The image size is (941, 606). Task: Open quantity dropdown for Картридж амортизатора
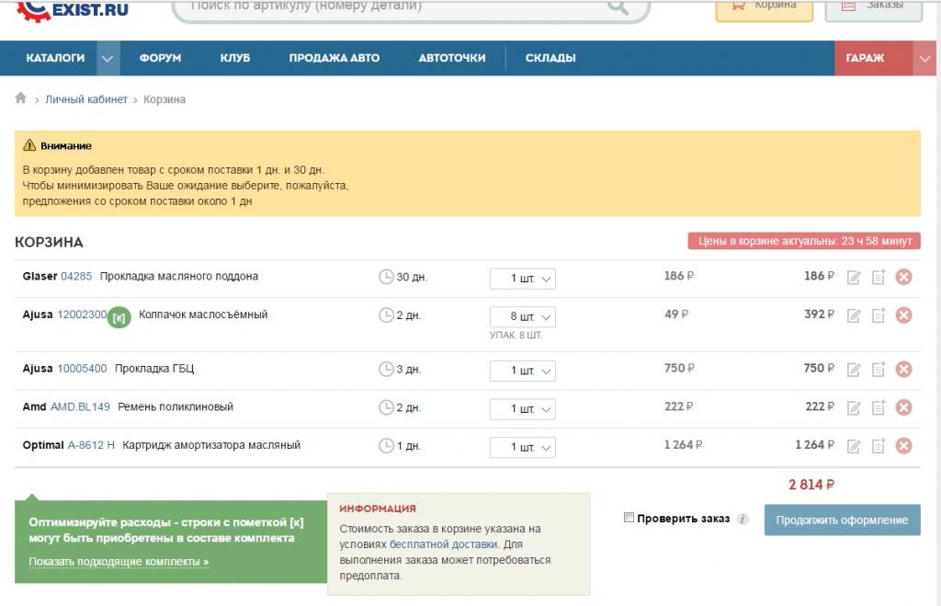coord(522,448)
